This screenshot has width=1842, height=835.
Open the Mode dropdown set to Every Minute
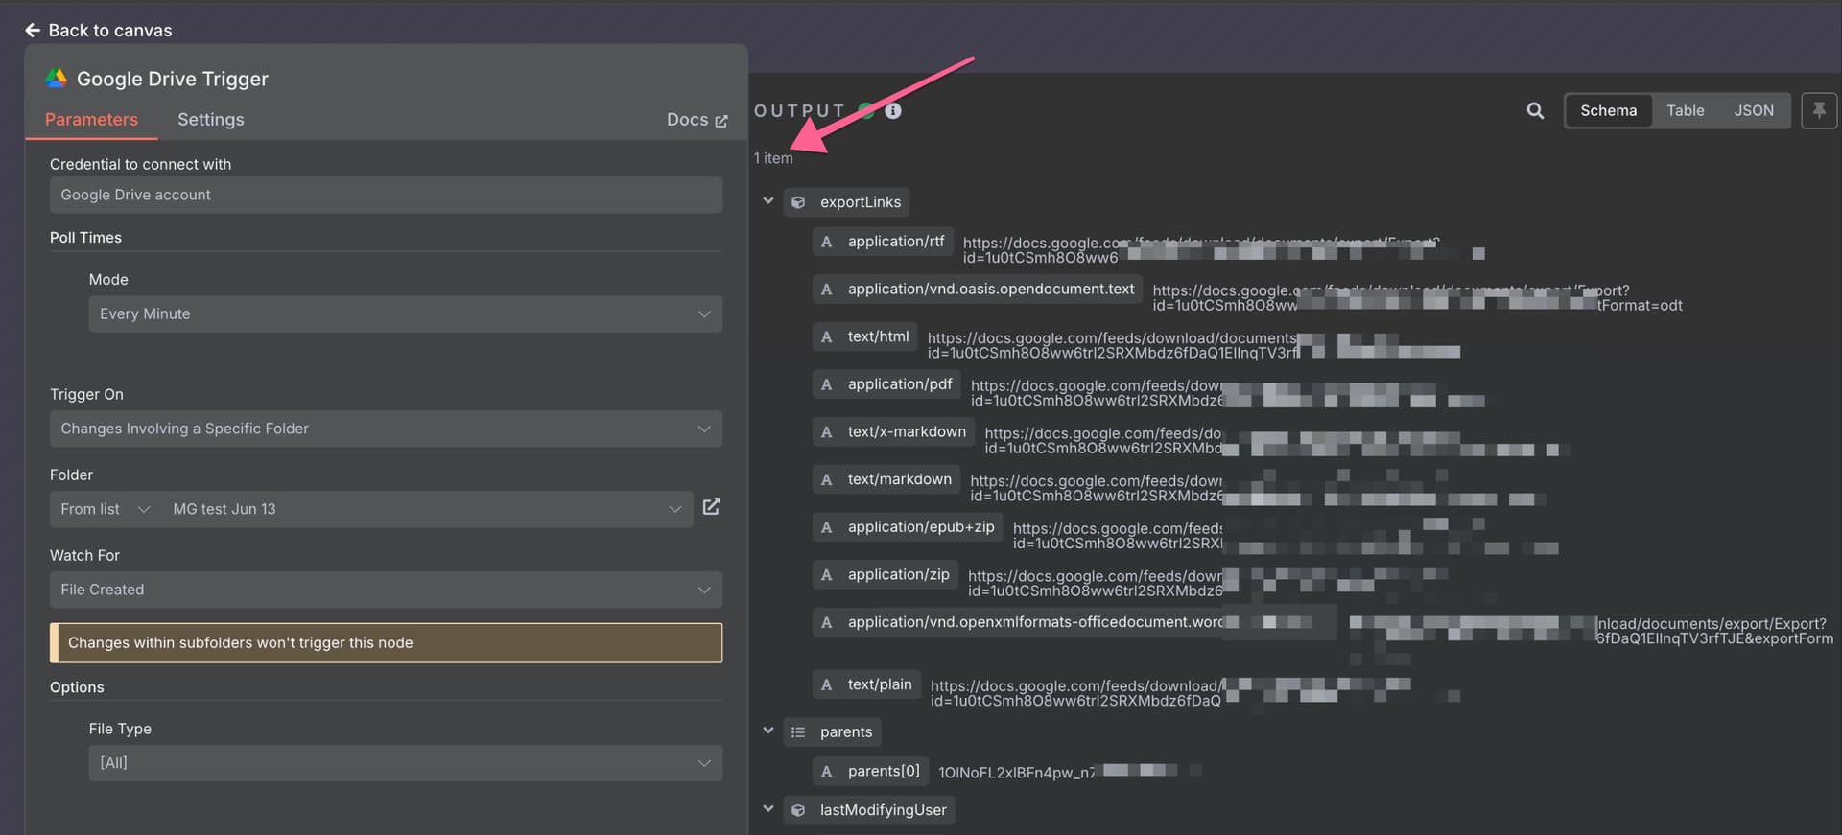pyautogui.click(x=405, y=313)
